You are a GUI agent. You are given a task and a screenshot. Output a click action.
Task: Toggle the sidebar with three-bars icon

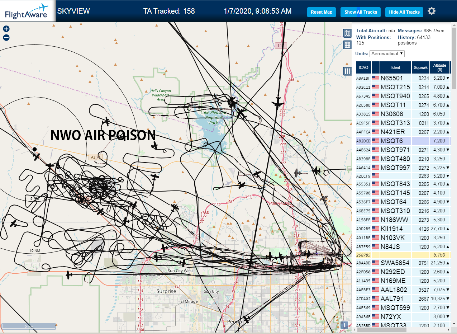[x=347, y=71]
